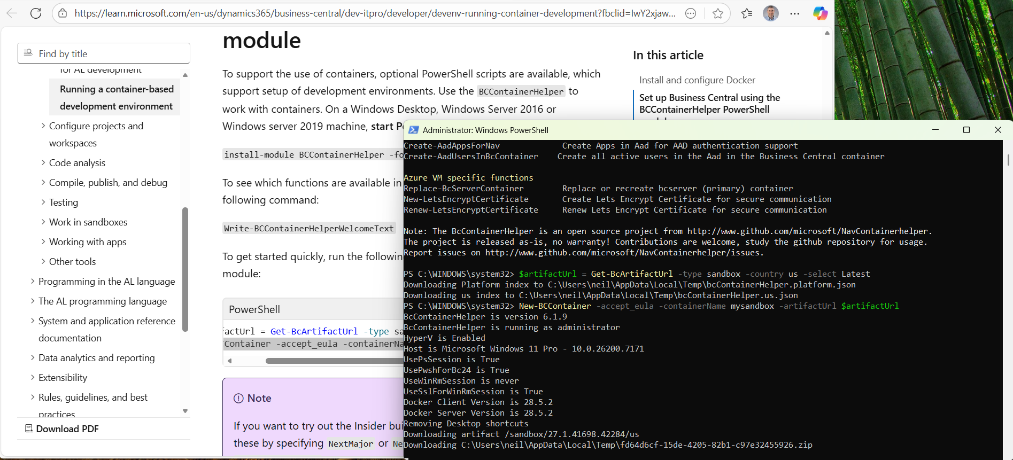Open the favorites list icon
The image size is (1013, 460).
tap(747, 13)
